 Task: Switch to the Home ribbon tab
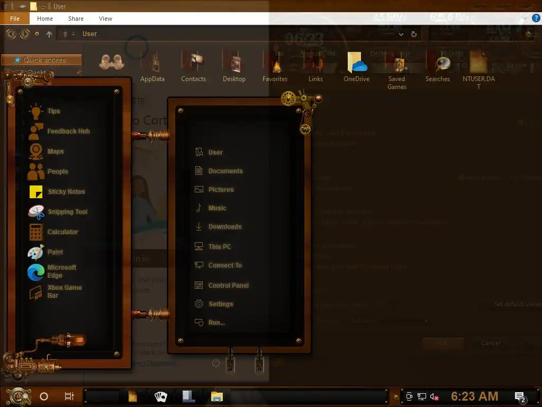point(45,19)
